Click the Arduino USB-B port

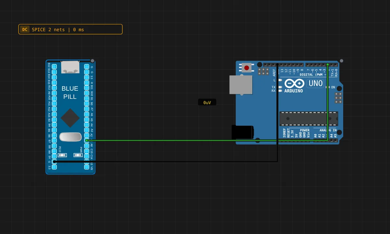241,85
